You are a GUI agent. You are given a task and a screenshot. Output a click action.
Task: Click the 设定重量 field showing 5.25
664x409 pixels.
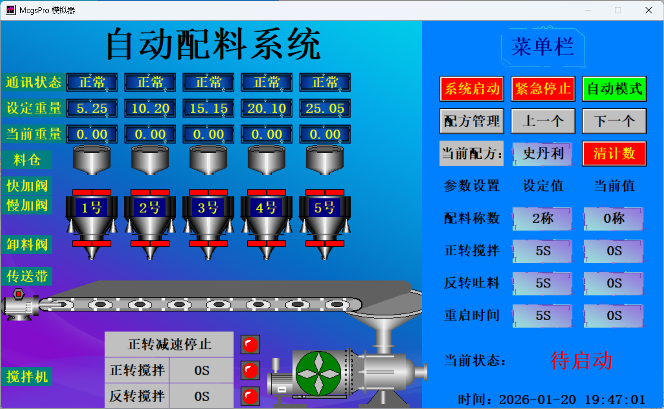pos(92,108)
